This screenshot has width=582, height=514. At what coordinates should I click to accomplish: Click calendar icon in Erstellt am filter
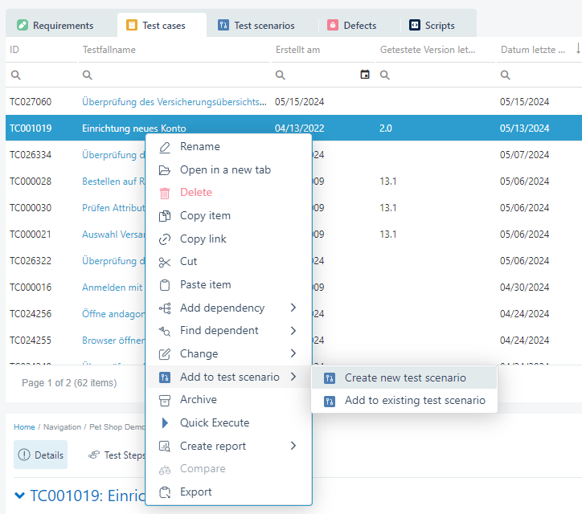(365, 75)
